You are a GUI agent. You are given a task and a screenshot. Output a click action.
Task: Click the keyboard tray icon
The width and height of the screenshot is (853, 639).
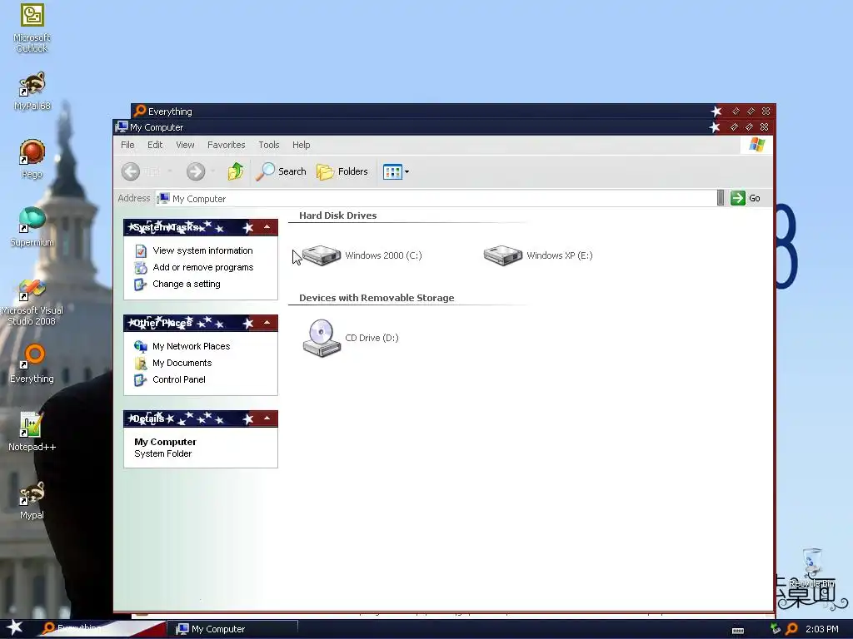pyautogui.click(x=738, y=631)
